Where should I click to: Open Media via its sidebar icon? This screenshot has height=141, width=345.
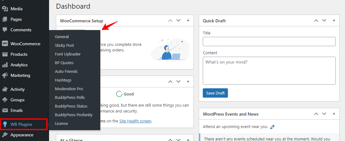point(5,9)
